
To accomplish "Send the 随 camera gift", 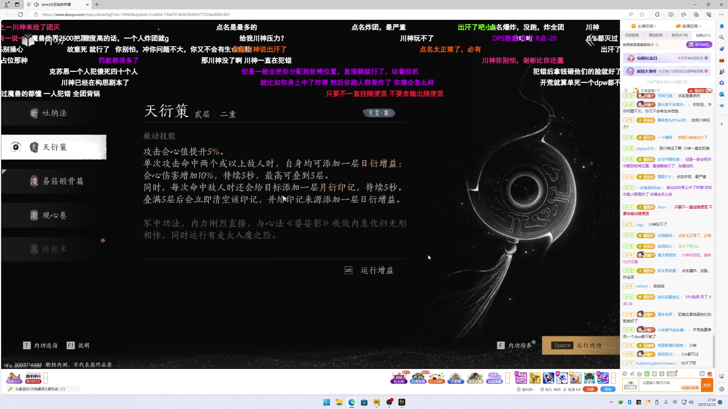I will click(x=576, y=378).
